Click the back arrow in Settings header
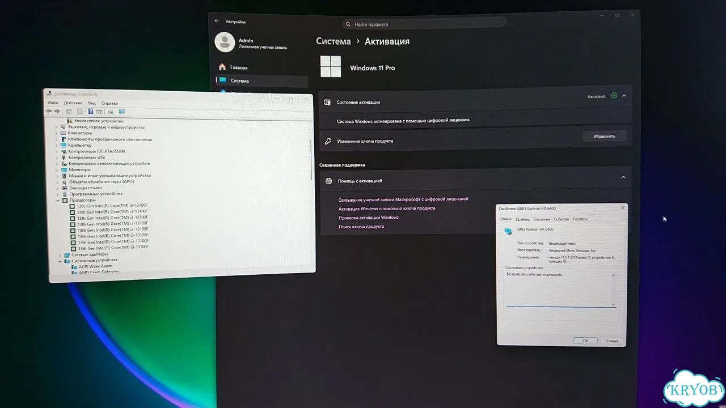 (x=217, y=21)
